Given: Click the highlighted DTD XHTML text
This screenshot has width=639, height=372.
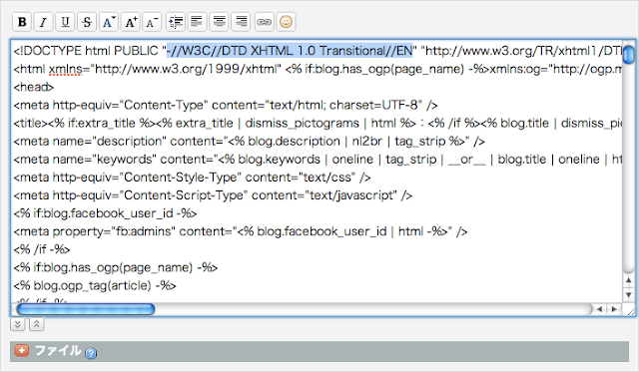Looking at the screenshot, I should [x=290, y=51].
